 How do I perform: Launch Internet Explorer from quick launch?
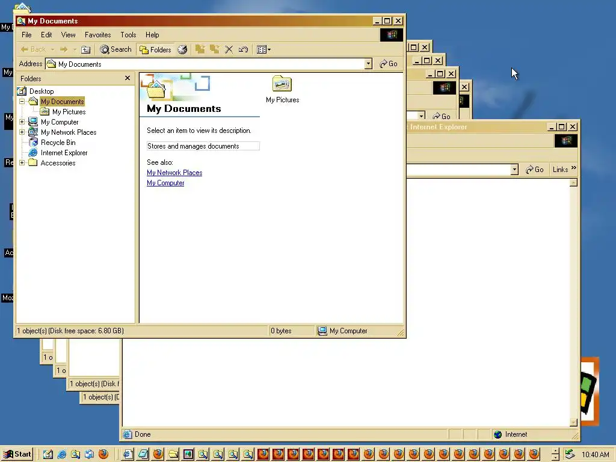[62, 455]
